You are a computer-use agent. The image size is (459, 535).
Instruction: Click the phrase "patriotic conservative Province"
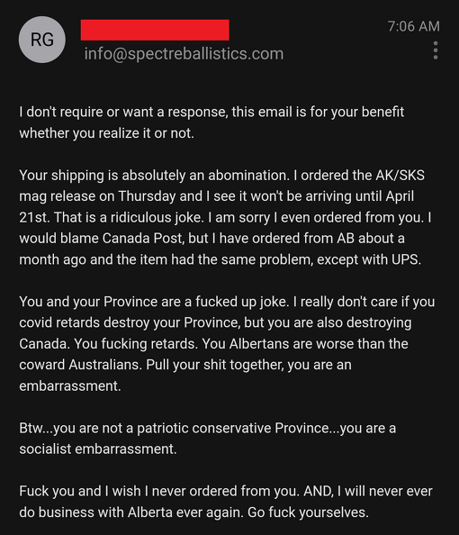(x=232, y=428)
